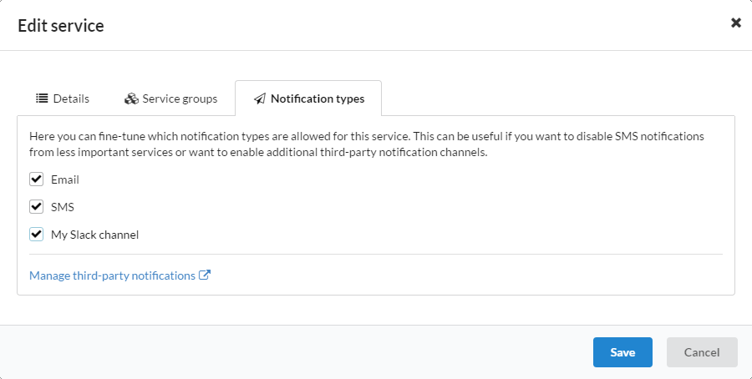
Task: Click the external link icon after Manage link
Action: pos(205,275)
